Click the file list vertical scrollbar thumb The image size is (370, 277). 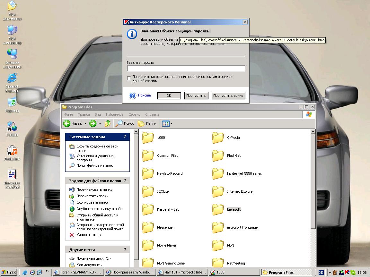[313, 181]
